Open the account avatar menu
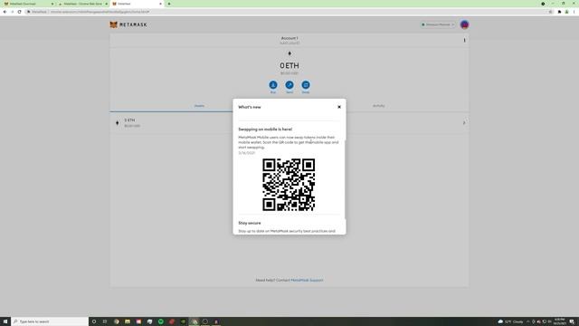The height and width of the screenshot is (326, 579). click(x=464, y=24)
